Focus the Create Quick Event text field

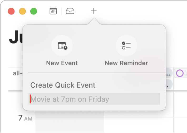[94, 99]
